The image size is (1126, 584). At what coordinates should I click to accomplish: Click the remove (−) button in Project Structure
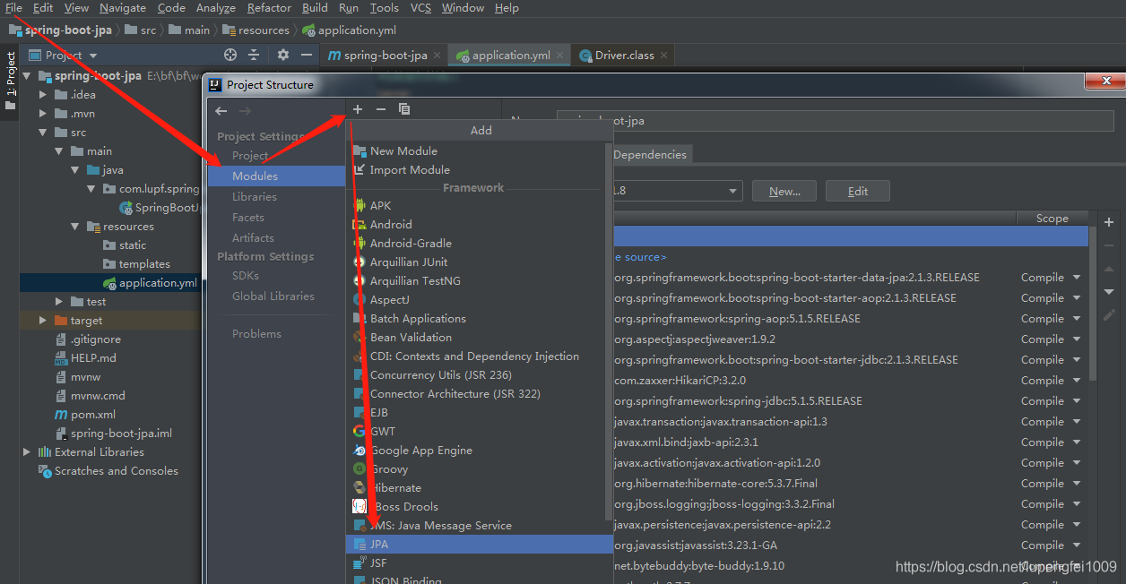coord(381,109)
